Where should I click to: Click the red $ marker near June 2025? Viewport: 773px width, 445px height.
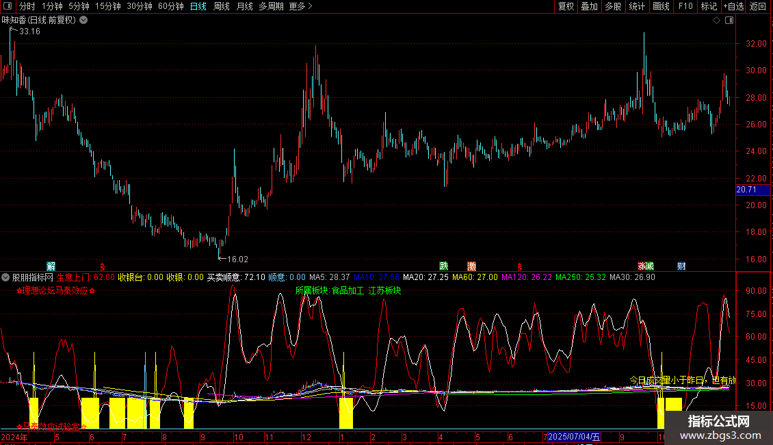520,267
